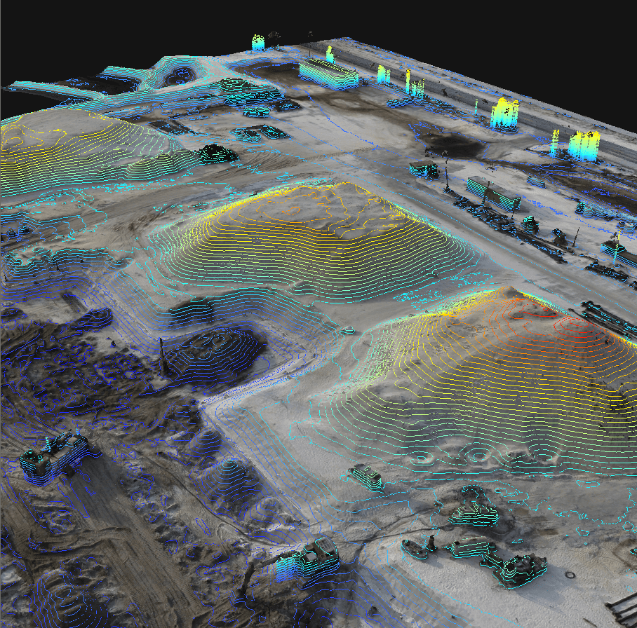Click the vehicle at the base of the right stockpile
Screen dimensions: 637x628
[x=368, y=477]
